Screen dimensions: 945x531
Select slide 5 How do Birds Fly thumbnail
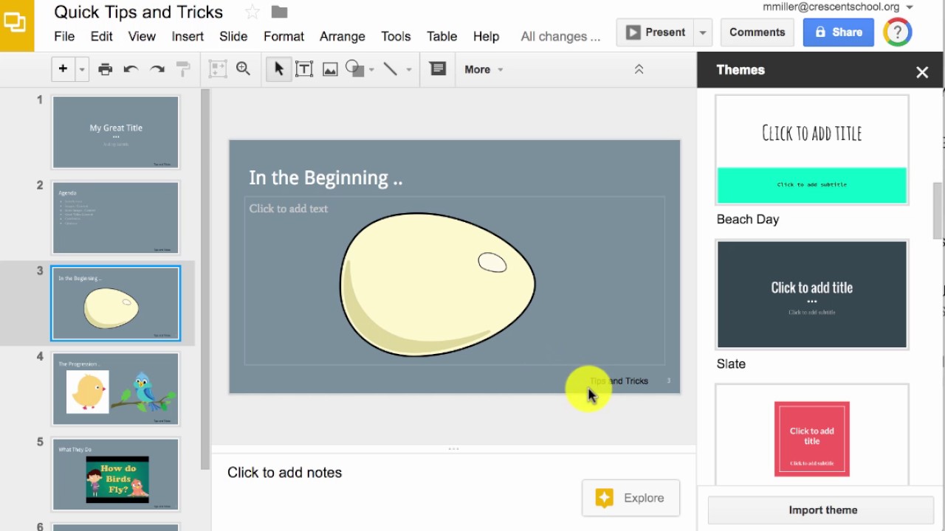(x=116, y=474)
